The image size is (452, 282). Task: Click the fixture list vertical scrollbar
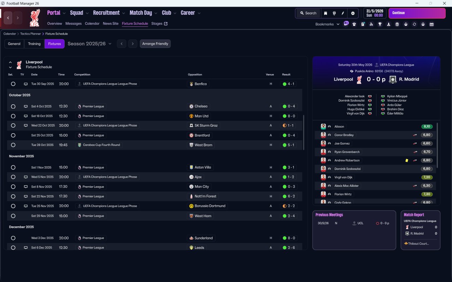pyautogui.click(x=304, y=132)
